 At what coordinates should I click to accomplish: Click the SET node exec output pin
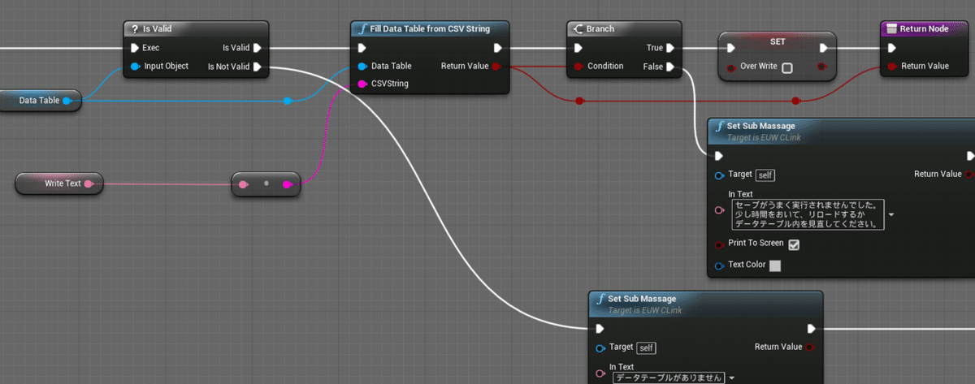824,48
